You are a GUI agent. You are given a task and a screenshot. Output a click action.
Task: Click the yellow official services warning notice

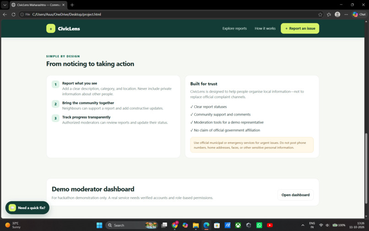click(x=252, y=145)
